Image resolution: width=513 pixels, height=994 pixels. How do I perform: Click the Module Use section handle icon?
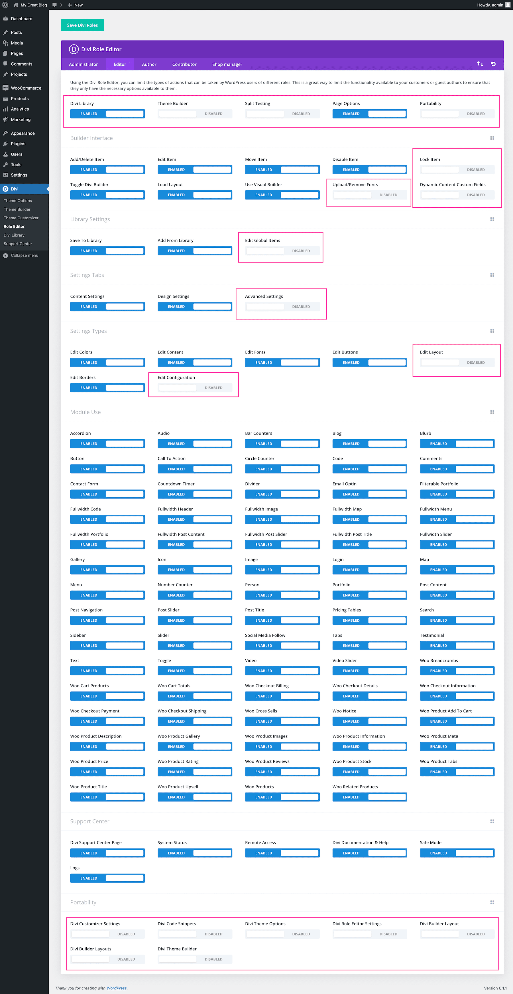[x=492, y=412]
